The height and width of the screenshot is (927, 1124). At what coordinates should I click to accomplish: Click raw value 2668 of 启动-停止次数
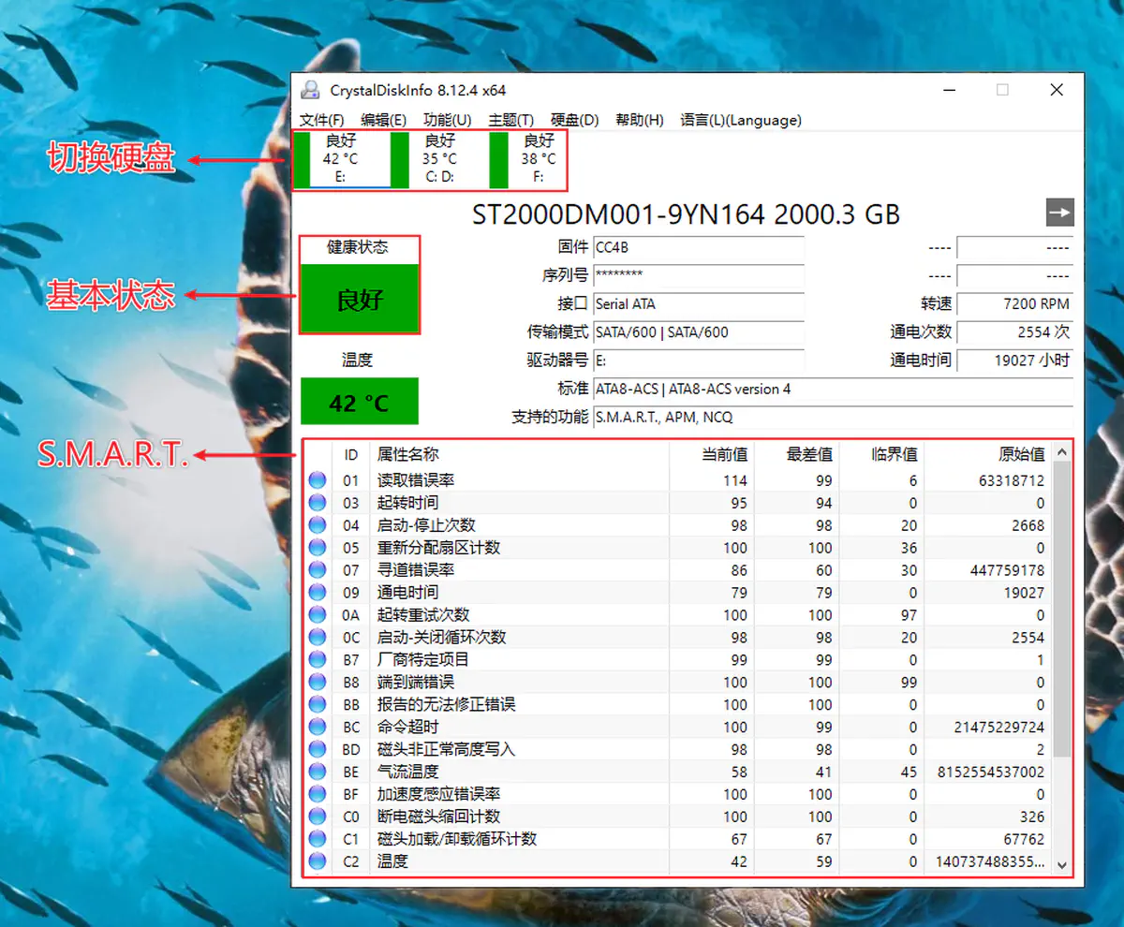[1028, 525]
